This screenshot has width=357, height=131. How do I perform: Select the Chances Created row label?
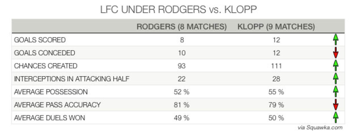click(46, 66)
